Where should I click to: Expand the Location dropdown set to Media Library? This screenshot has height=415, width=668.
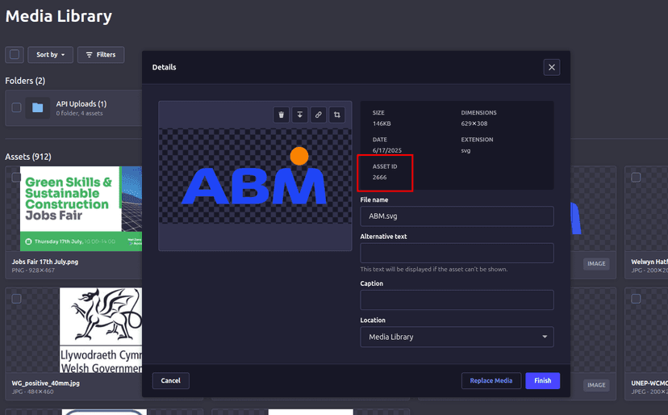pyautogui.click(x=456, y=337)
